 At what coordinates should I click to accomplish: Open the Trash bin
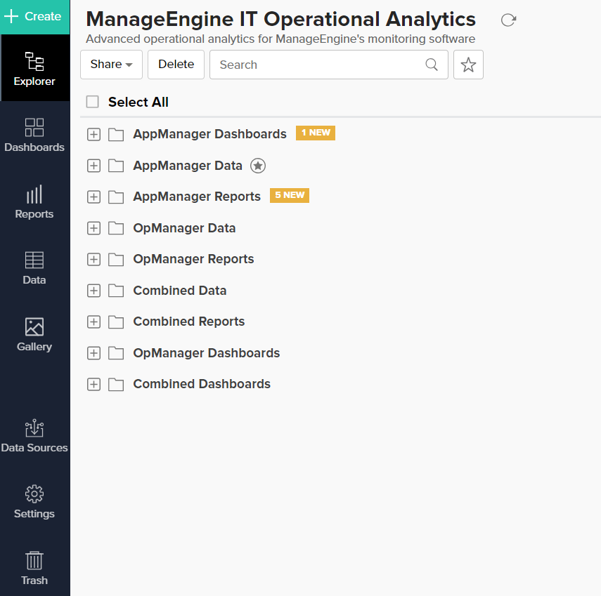point(34,567)
